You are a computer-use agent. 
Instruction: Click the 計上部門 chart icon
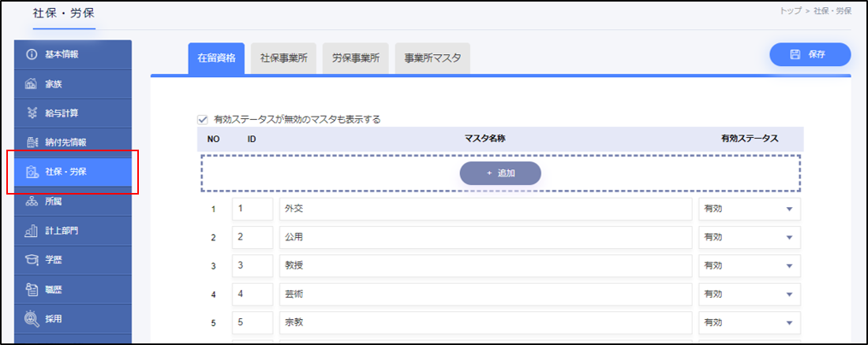click(x=32, y=231)
